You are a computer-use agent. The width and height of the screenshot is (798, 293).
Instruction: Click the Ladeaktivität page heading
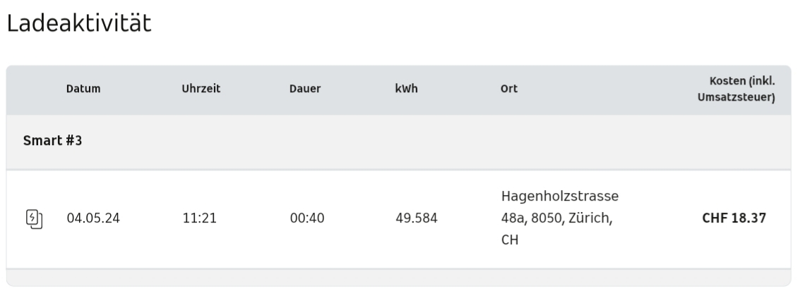pyautogui.click(x=79, y=24)
